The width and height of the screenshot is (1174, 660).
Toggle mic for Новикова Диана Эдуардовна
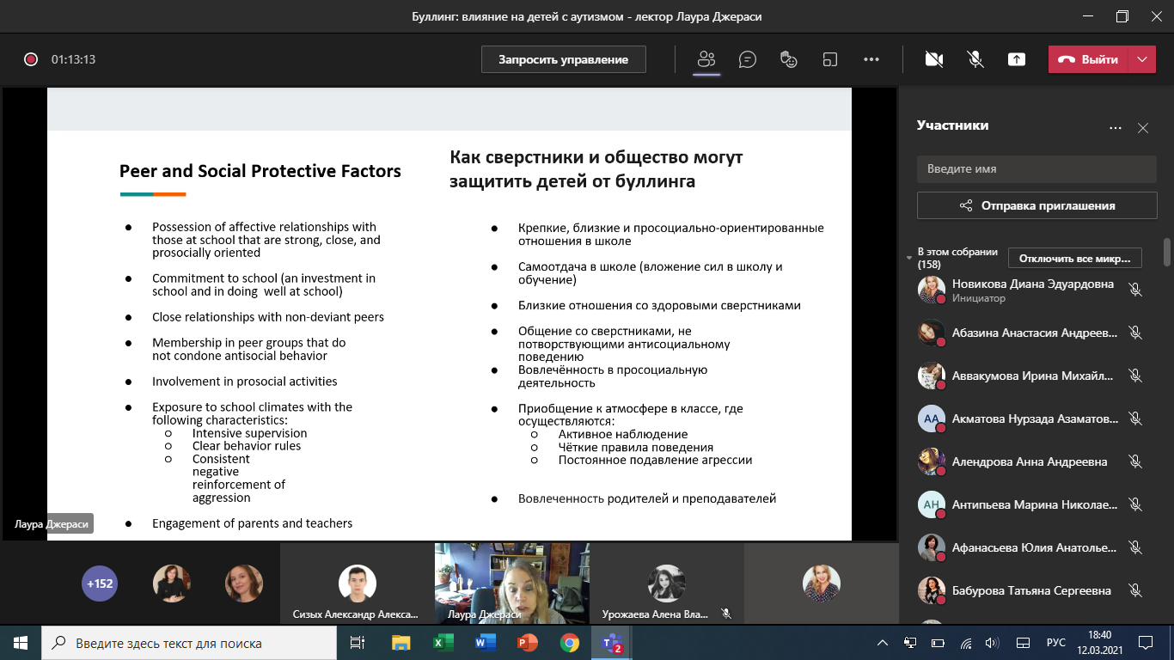[x=1135, y=290]
